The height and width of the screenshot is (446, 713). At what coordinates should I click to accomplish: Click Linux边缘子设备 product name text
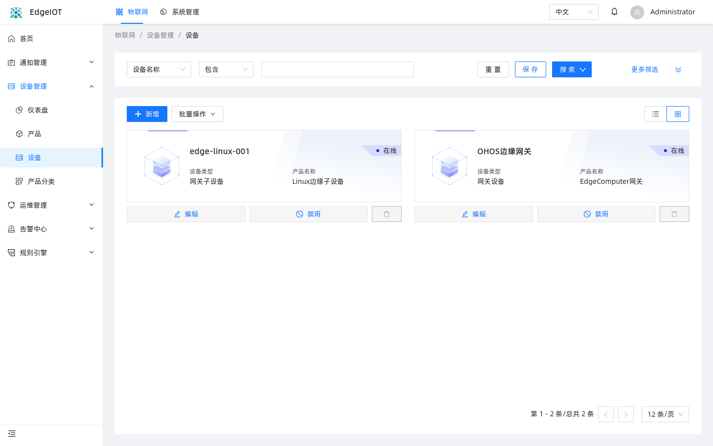[x=318, y=181]
